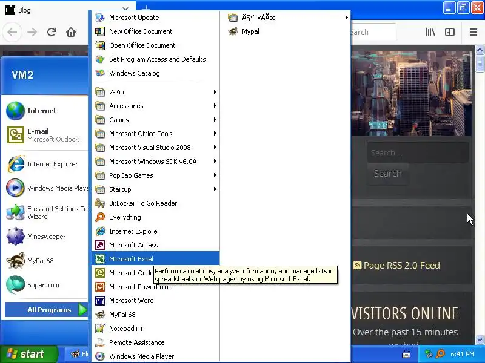Open the browser hamburger menu

(473, 32)
